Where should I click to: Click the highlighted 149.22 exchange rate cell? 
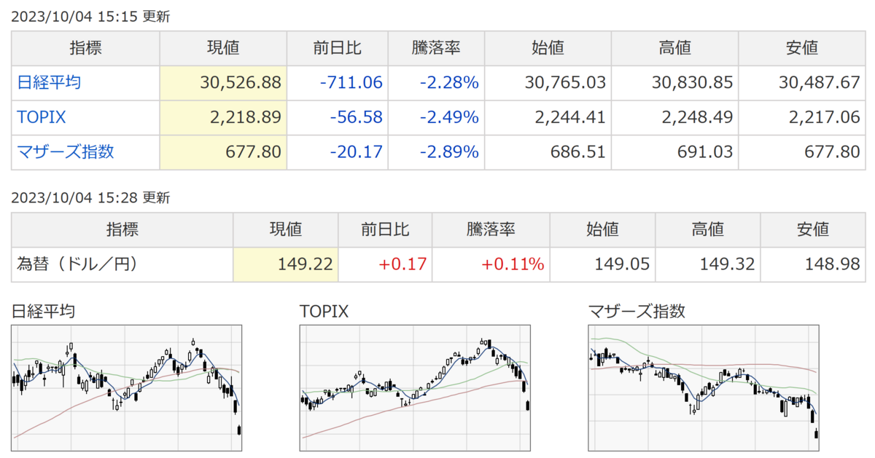coord(305,264)
